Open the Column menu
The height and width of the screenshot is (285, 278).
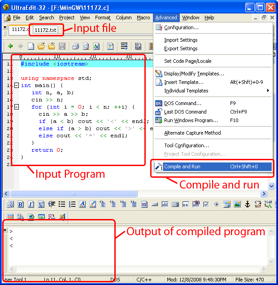124,18
